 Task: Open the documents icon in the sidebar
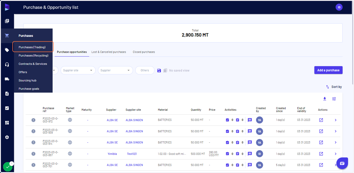(x=7, y=21)
